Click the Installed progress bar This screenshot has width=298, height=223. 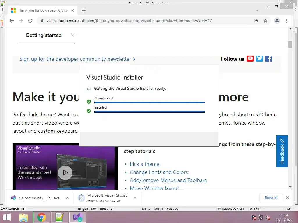click(x=150, y=112)
